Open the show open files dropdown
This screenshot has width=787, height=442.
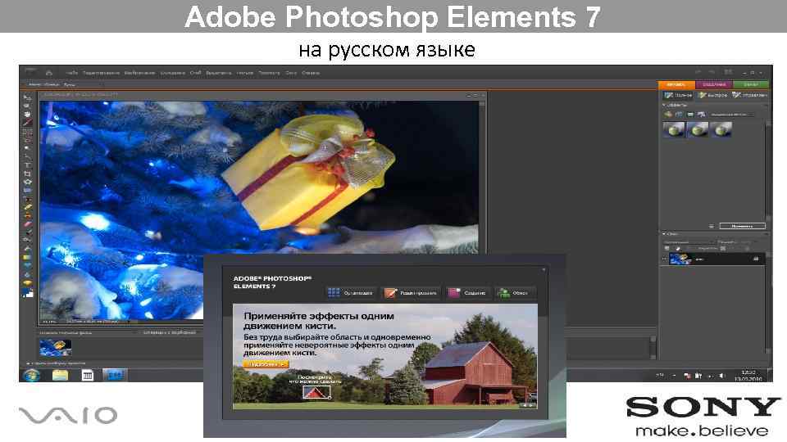[x=88, y=332]
